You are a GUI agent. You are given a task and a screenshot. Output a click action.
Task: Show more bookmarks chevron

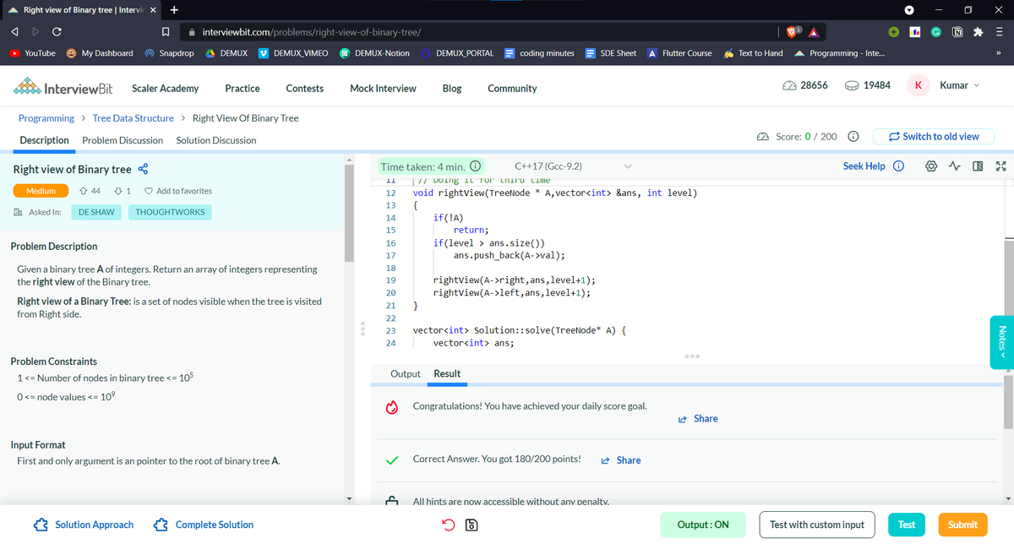click(998, 53)
